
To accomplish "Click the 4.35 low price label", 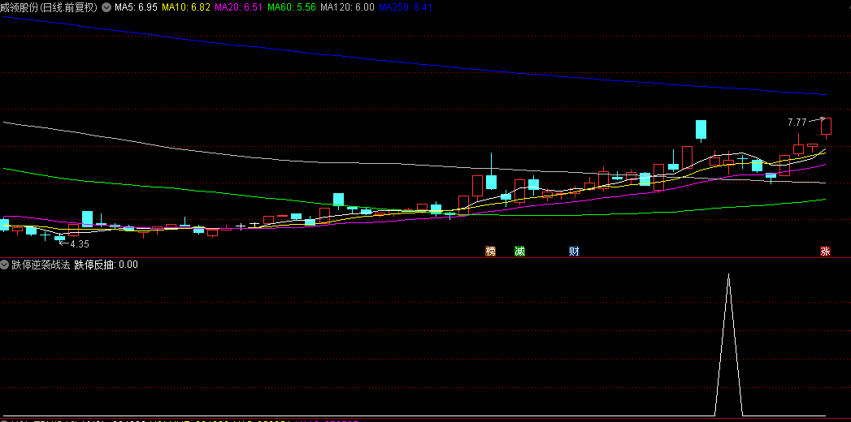I will (x=79, y=244).
